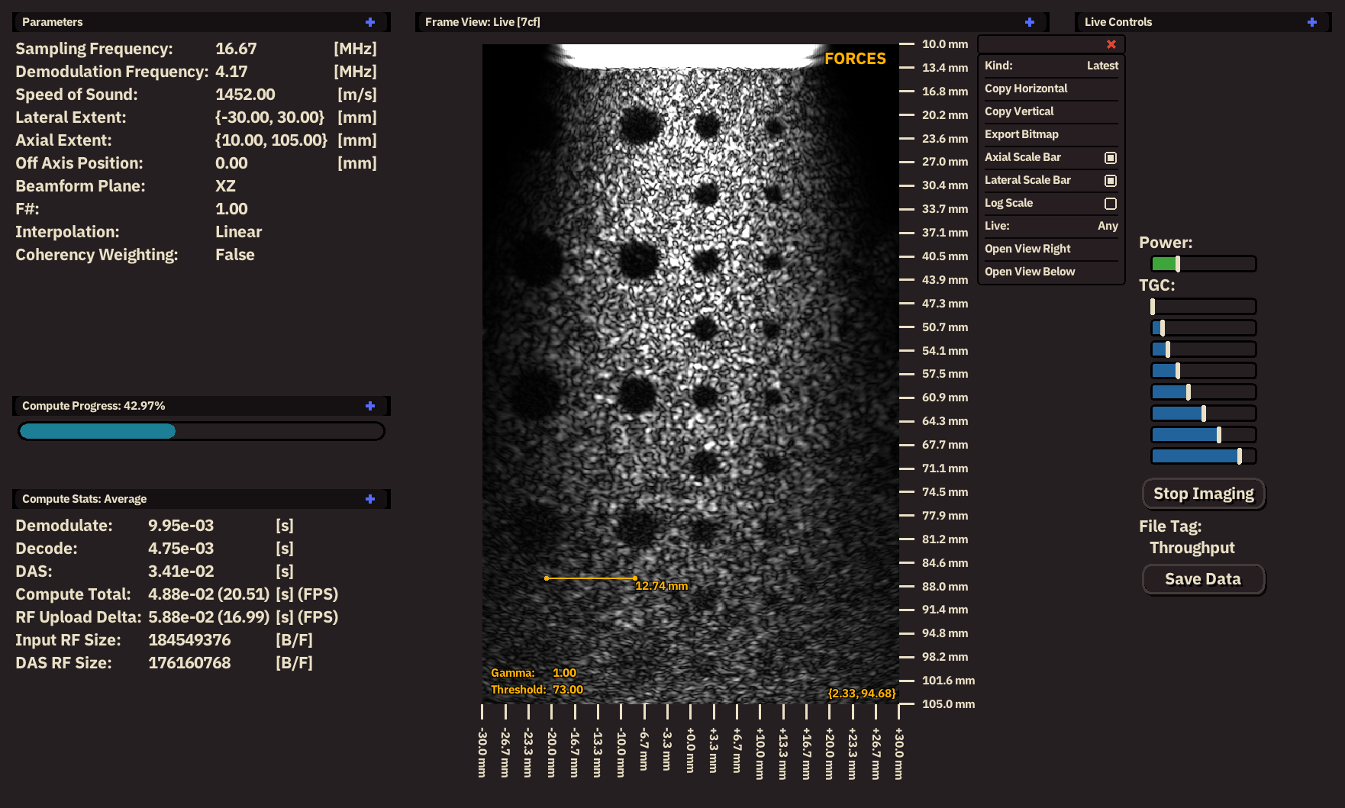
Task: Change the Kind setting from Latest
Action: click(x=1102, y=66)
